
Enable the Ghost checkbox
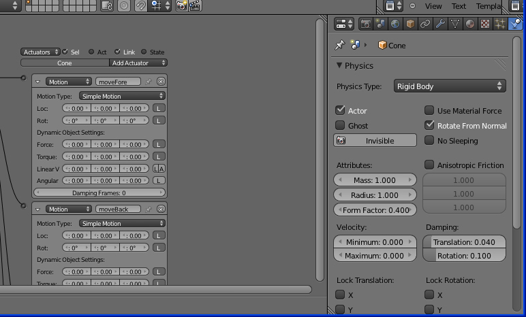(340, 125)
